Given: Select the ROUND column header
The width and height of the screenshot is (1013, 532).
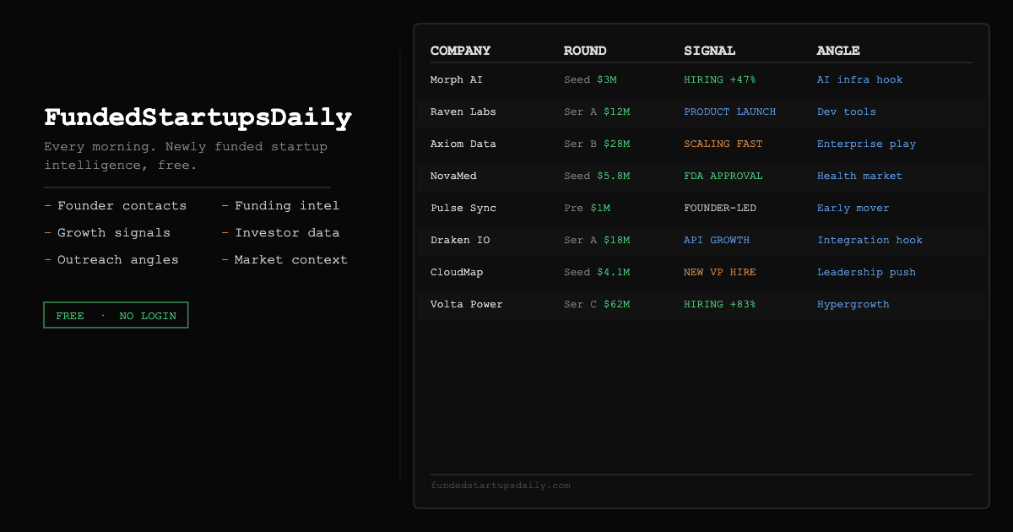Looking at the screenshot, I should tap(585, 51).
